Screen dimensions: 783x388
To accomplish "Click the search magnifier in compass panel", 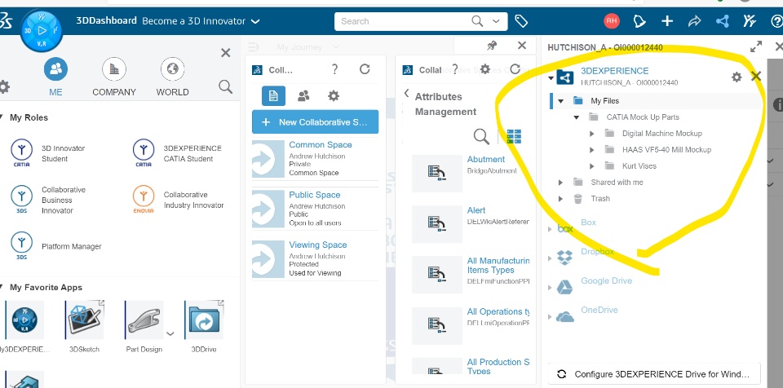I will (225, 87).
